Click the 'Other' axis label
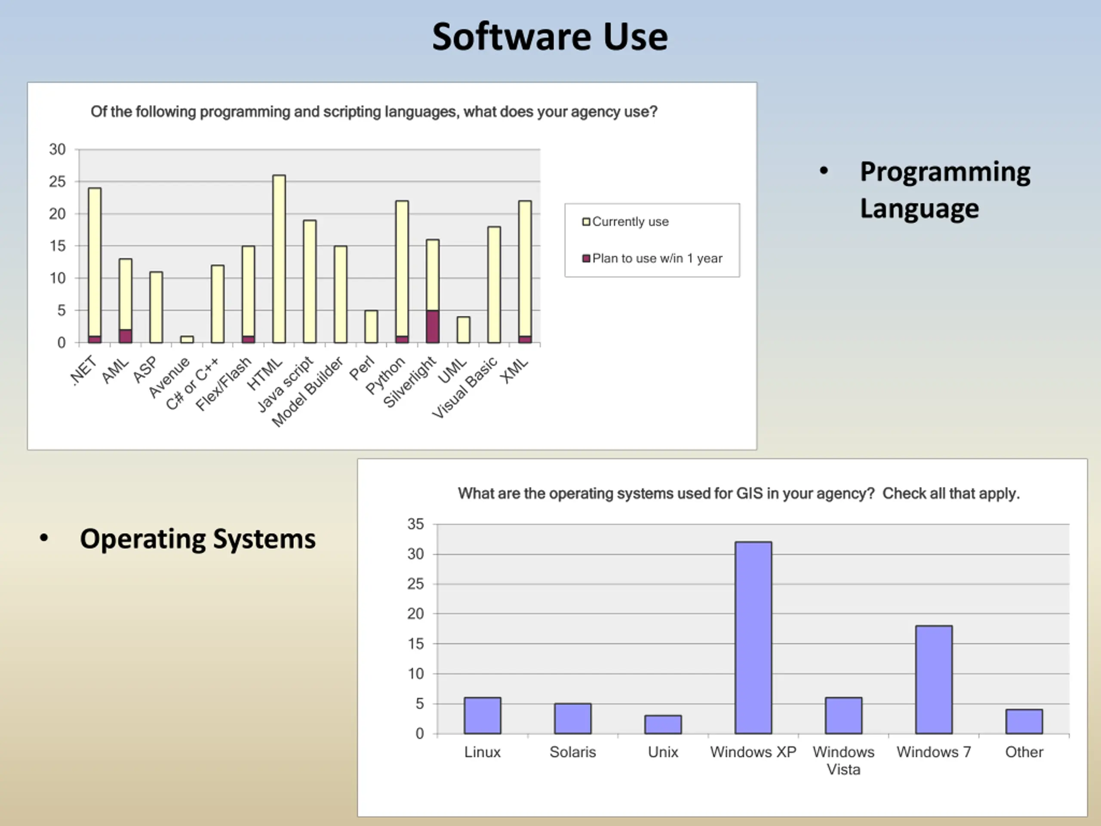The image size is (1101, 826). (1024, 752)
